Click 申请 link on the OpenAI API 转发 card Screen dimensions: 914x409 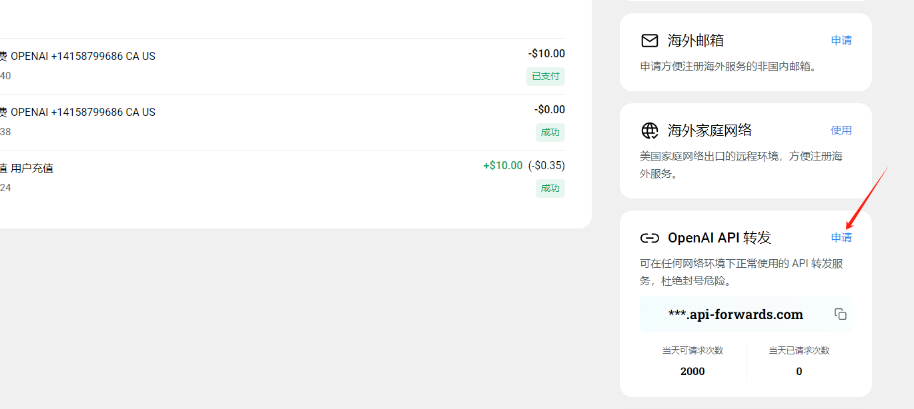point(841,238)
